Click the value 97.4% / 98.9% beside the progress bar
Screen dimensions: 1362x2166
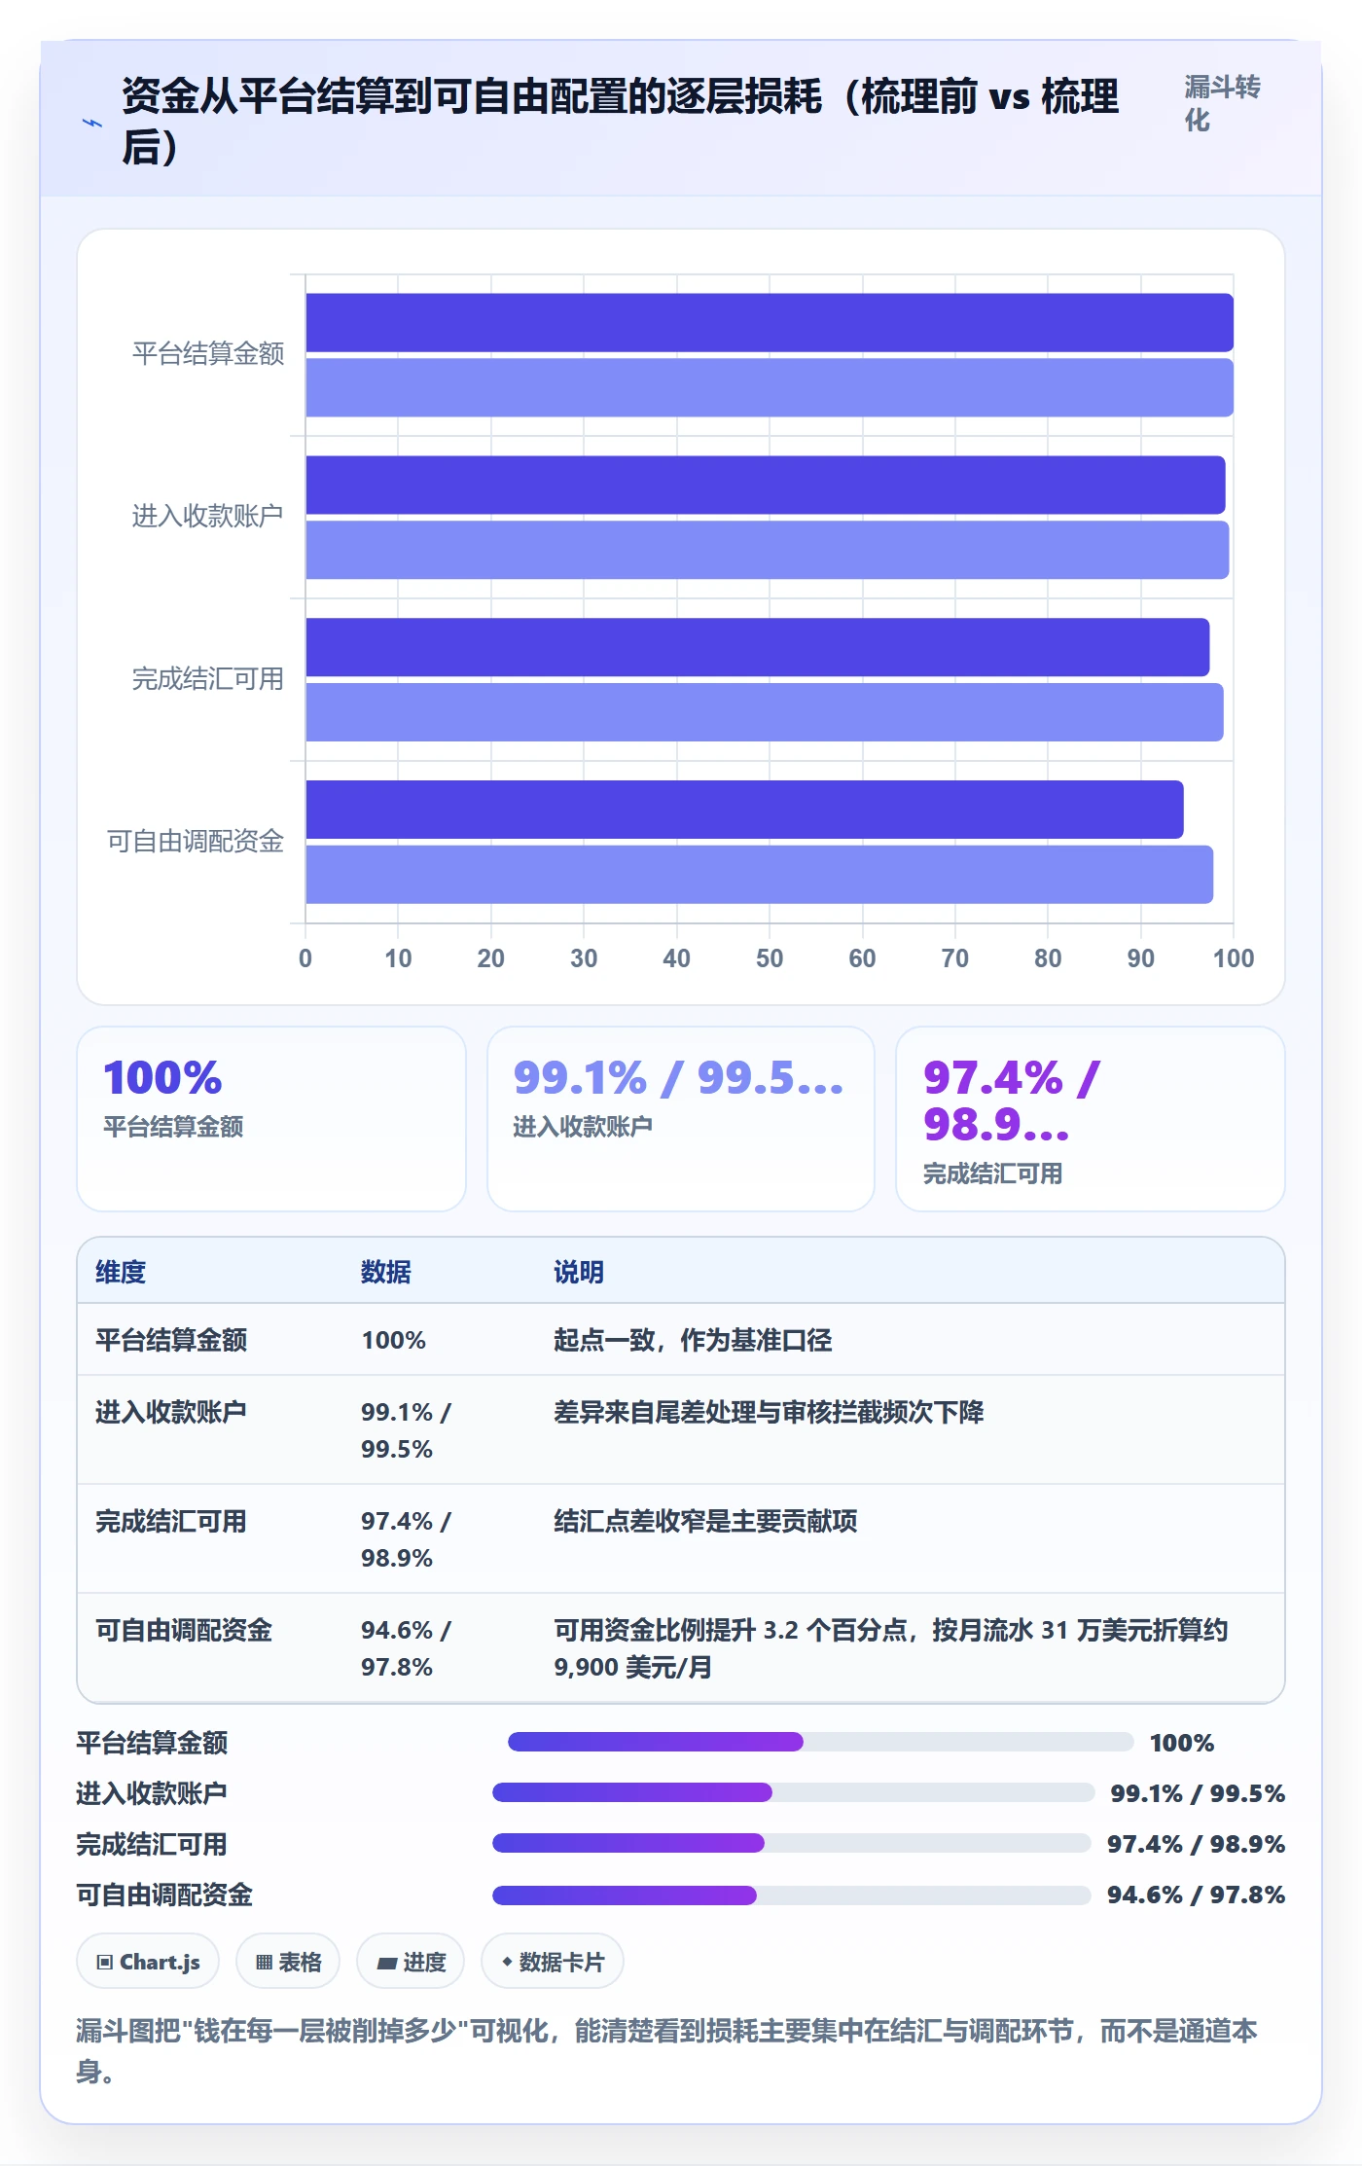click(x=1196, y=1844)
